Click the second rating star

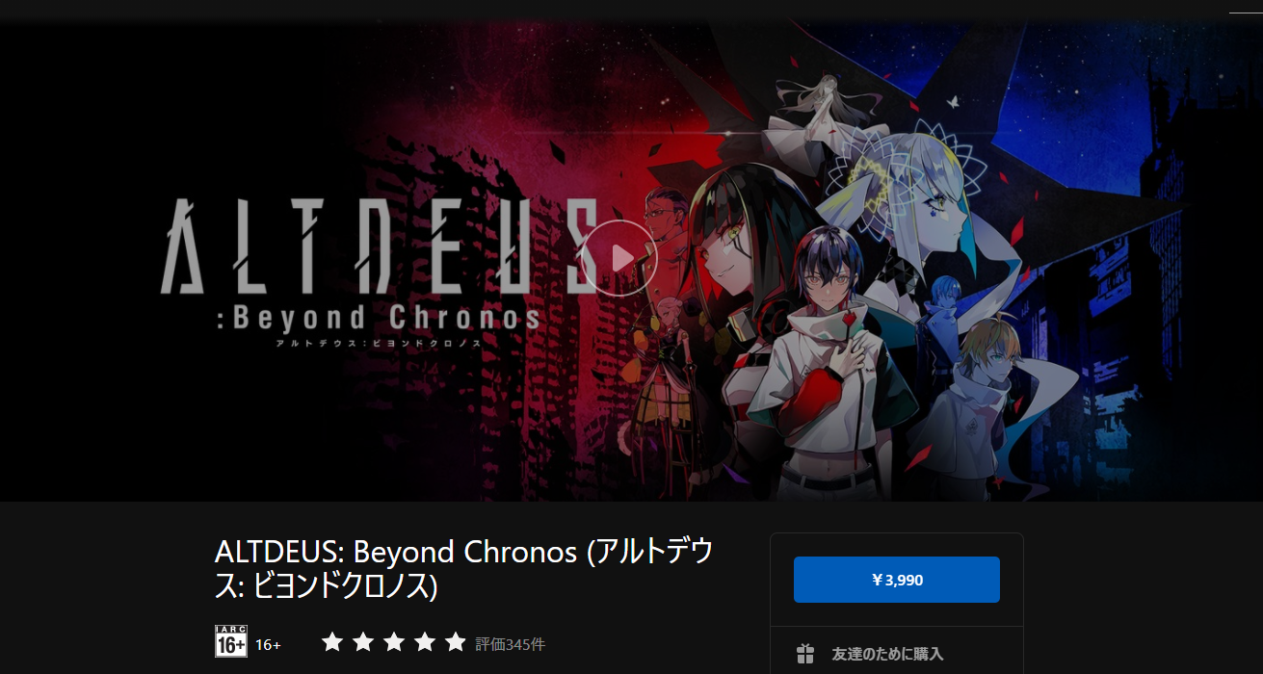[363, 642]
